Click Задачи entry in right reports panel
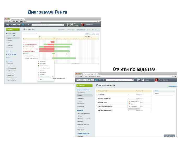The width and height of the screenshot is (188, 141). (156, 93)
